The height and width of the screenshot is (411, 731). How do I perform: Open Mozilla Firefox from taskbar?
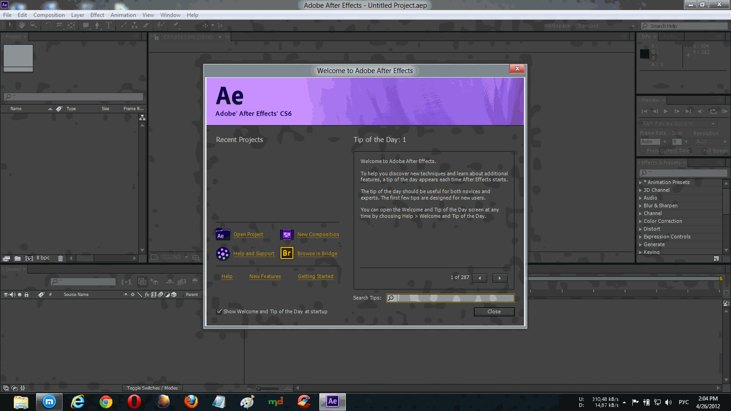pos(191,402)
